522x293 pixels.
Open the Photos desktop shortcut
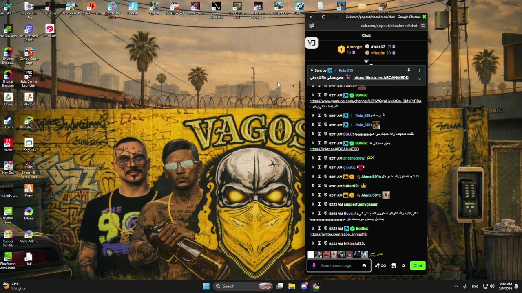point(29,100)
